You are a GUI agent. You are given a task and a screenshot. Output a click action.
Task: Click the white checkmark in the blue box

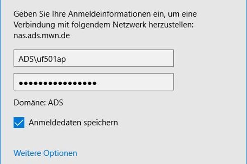point(19,122)
